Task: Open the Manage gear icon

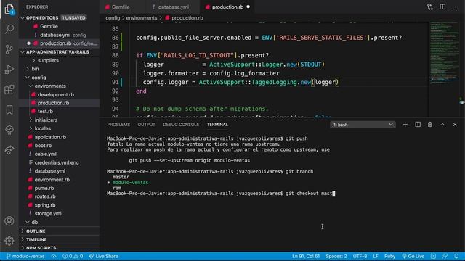Action: 9,241
